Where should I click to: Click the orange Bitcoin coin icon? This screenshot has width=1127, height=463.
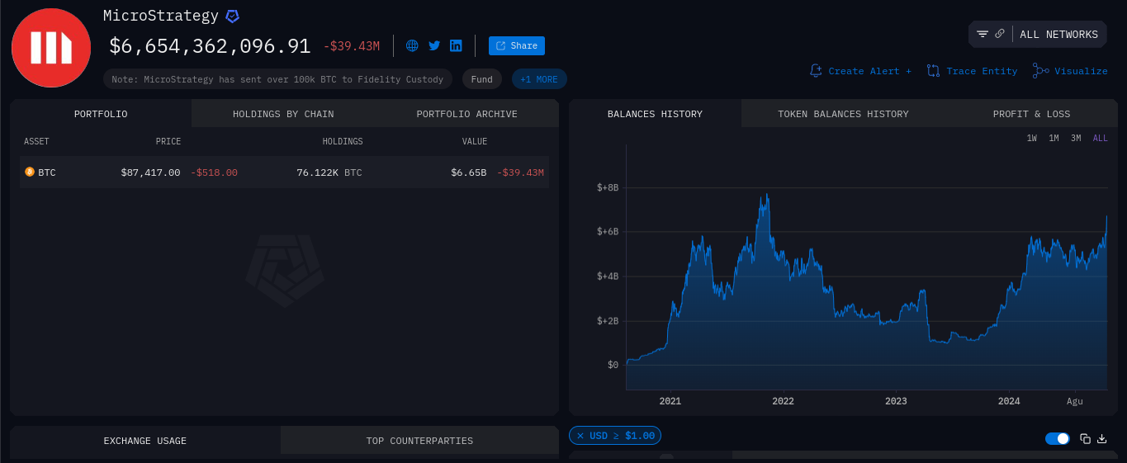pos(30,172)
